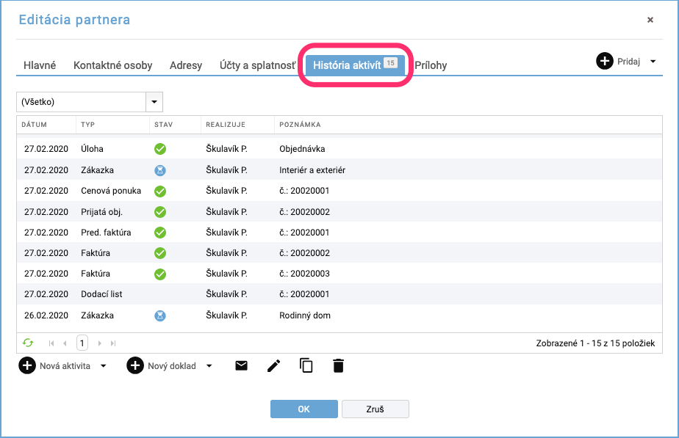Expand the Nový doklad dropdown arrow

pos(209,366)
